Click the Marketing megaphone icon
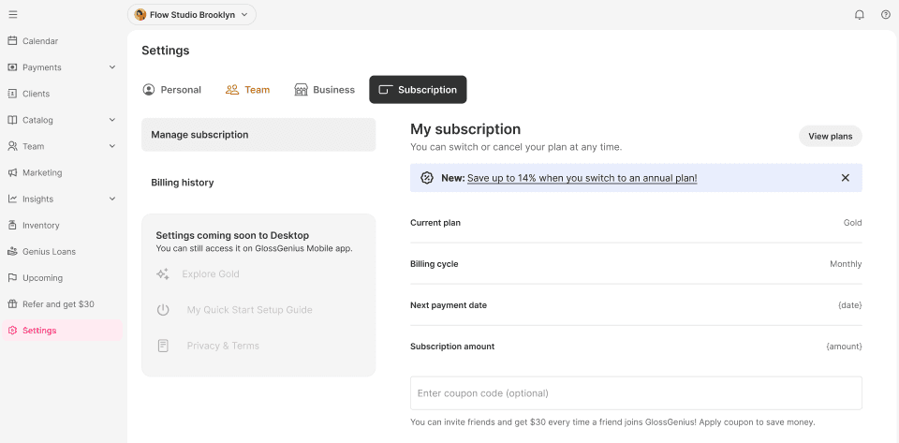The width and height of the screenshot is (899, 443). pyautogui.click(x=12, y=172)
